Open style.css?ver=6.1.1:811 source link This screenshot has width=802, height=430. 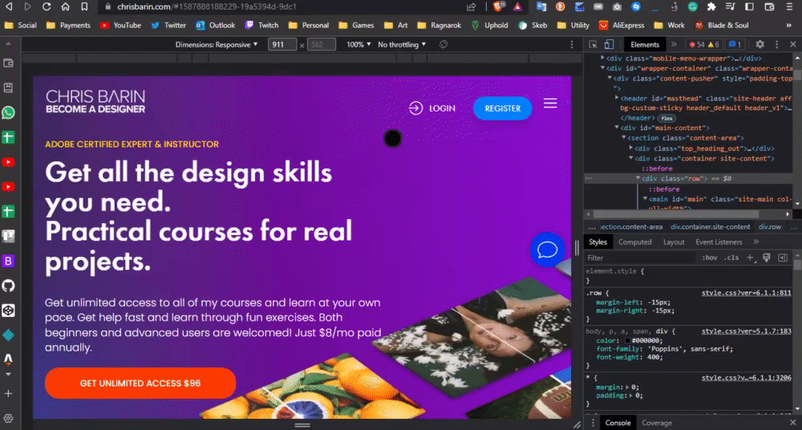click(x=746, y=294)
